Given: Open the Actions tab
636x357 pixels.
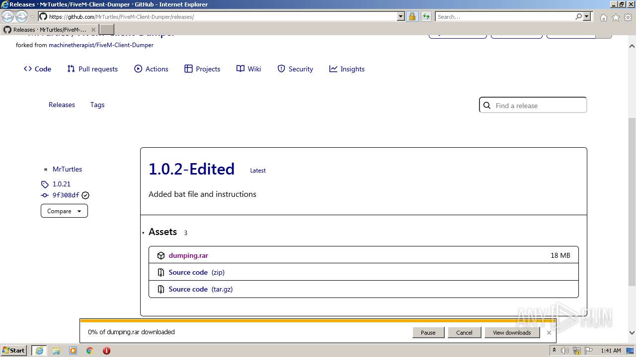Looking at the screenshot, I should point(151,69).
